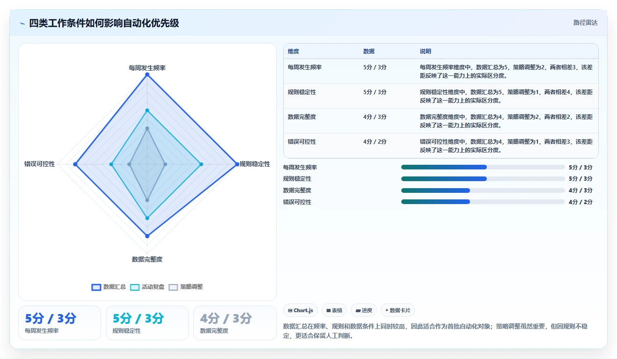Toggle the 活动复盘 legend series
Image resolution: width=617 pixels, height=359 pixels.
[x=147, y=287]
